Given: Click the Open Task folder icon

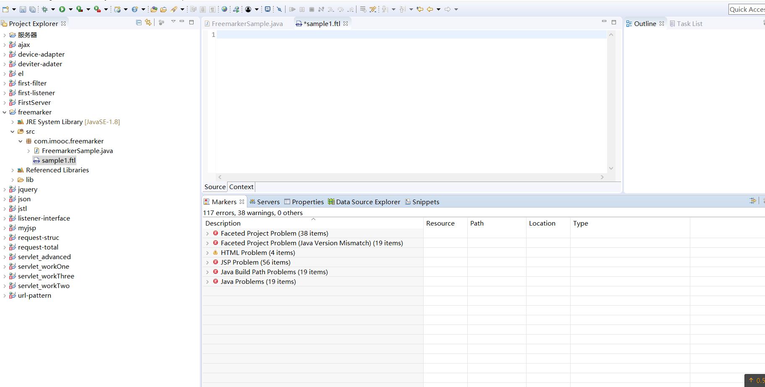Looking at the screenshot, I should (163, 9).
